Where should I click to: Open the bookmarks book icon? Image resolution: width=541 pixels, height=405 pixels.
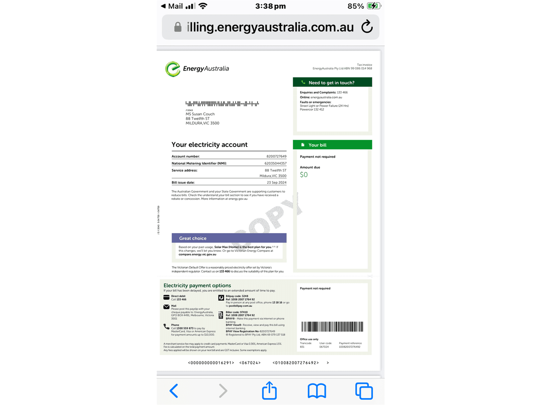point(317,391)
